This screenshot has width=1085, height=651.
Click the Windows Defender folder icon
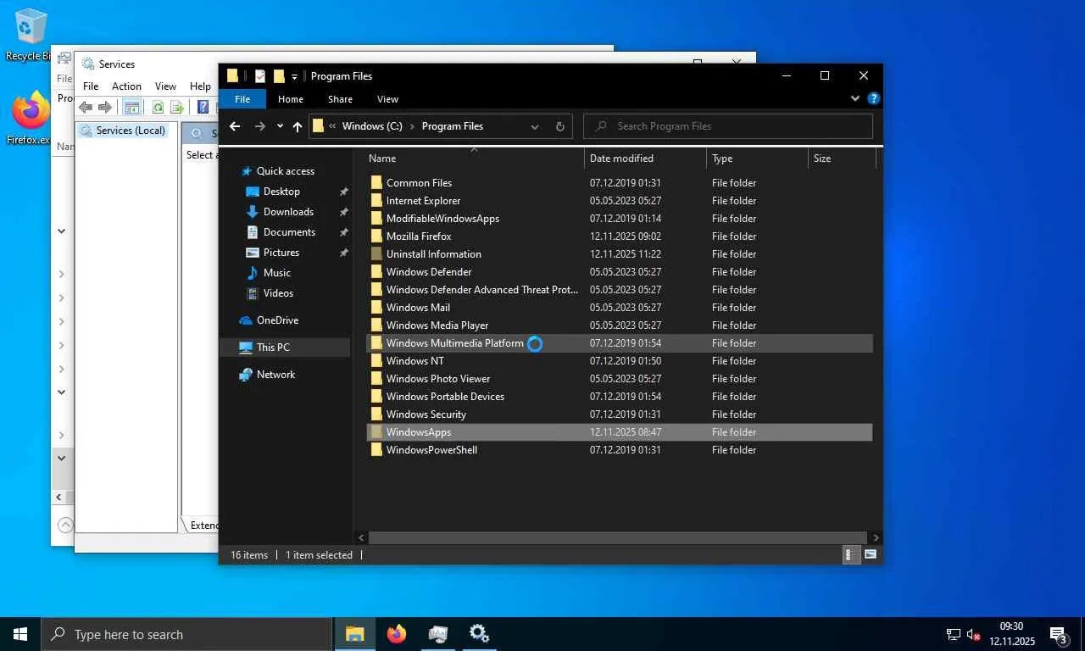376,272
